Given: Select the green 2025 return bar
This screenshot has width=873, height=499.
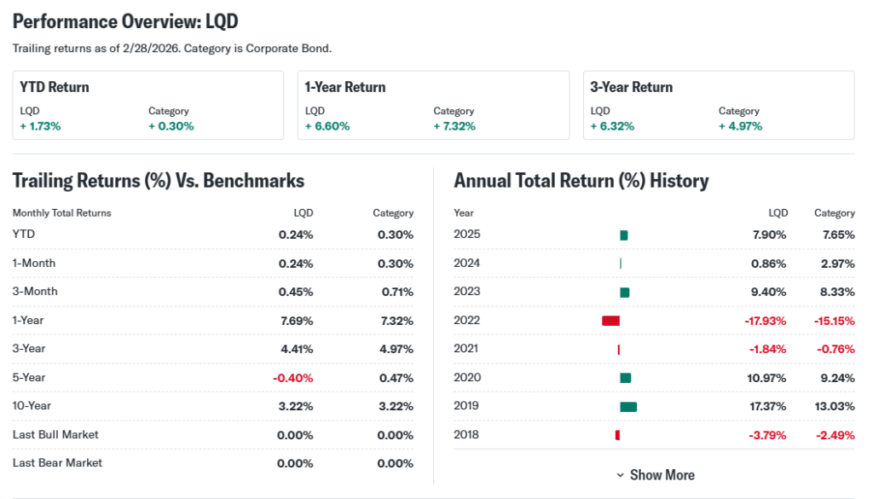Looking at the screenshot, I should pyautogui.click(x=624, y=235).
